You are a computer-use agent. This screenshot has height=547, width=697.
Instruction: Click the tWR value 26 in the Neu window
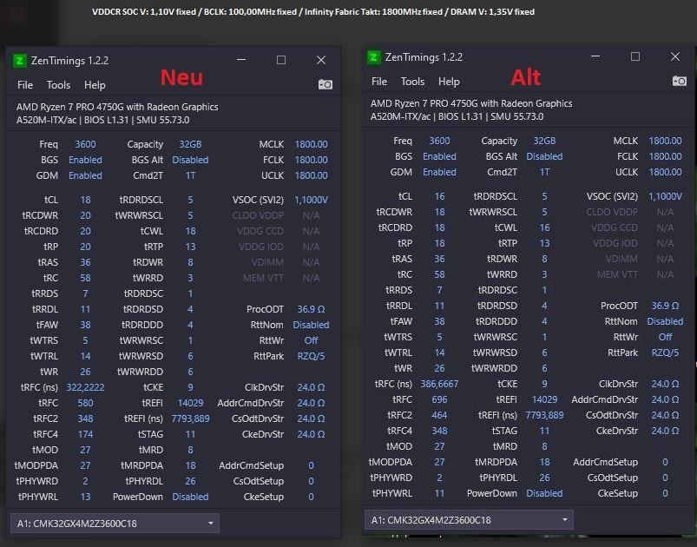pos(85,372)
